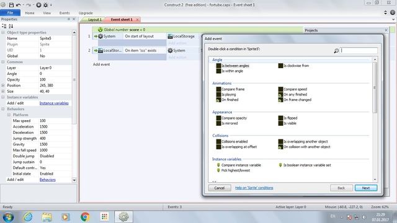397x223 pixels.
Task: Click the Double jump value Disabled
Action: pyautogui.click(x=55, y=156)
